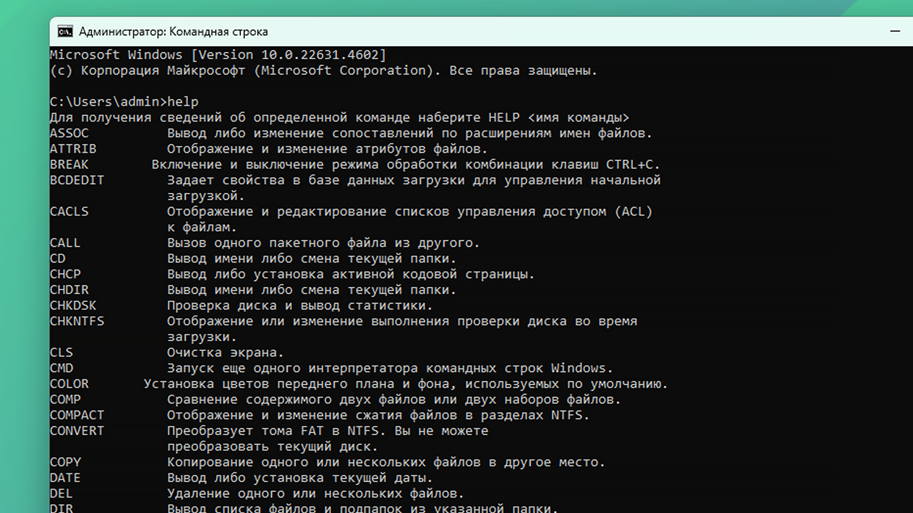Select the CACLS command name
Viewport: 913px width, 513px height.
click(x=69, y=211)
